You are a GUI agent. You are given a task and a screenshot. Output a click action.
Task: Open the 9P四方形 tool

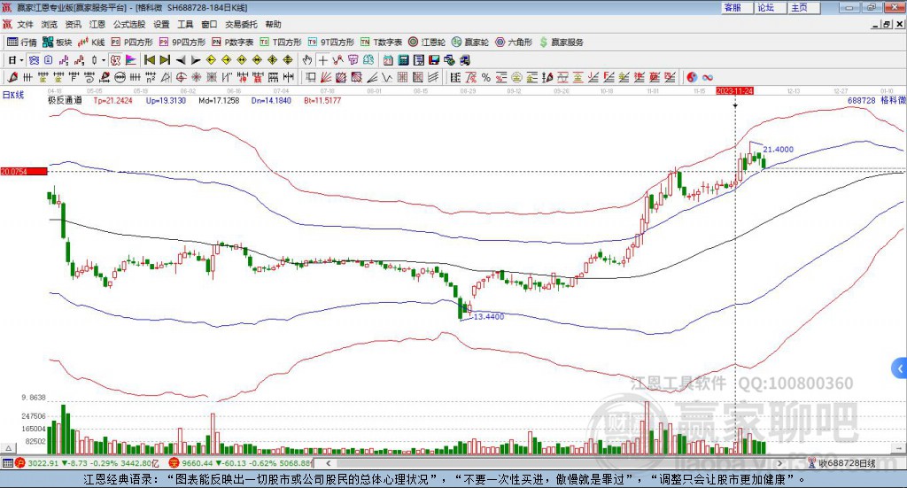coord(182,43)
